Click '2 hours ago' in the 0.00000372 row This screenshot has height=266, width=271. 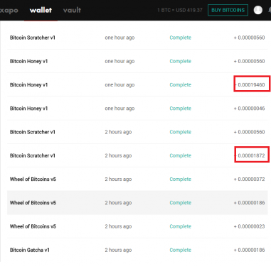click(118, 179)
